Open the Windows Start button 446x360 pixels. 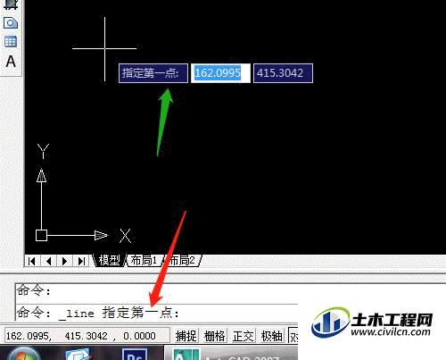(x=23, y=355)
